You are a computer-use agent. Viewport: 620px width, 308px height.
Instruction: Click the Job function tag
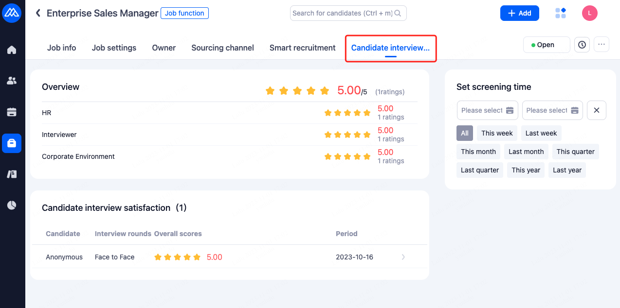point(184,13)
